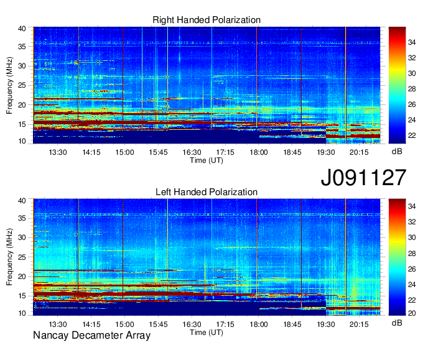Click the 'Left Handed Polarization' title
The width and height of the screenshot is (423, 343).
207,192
